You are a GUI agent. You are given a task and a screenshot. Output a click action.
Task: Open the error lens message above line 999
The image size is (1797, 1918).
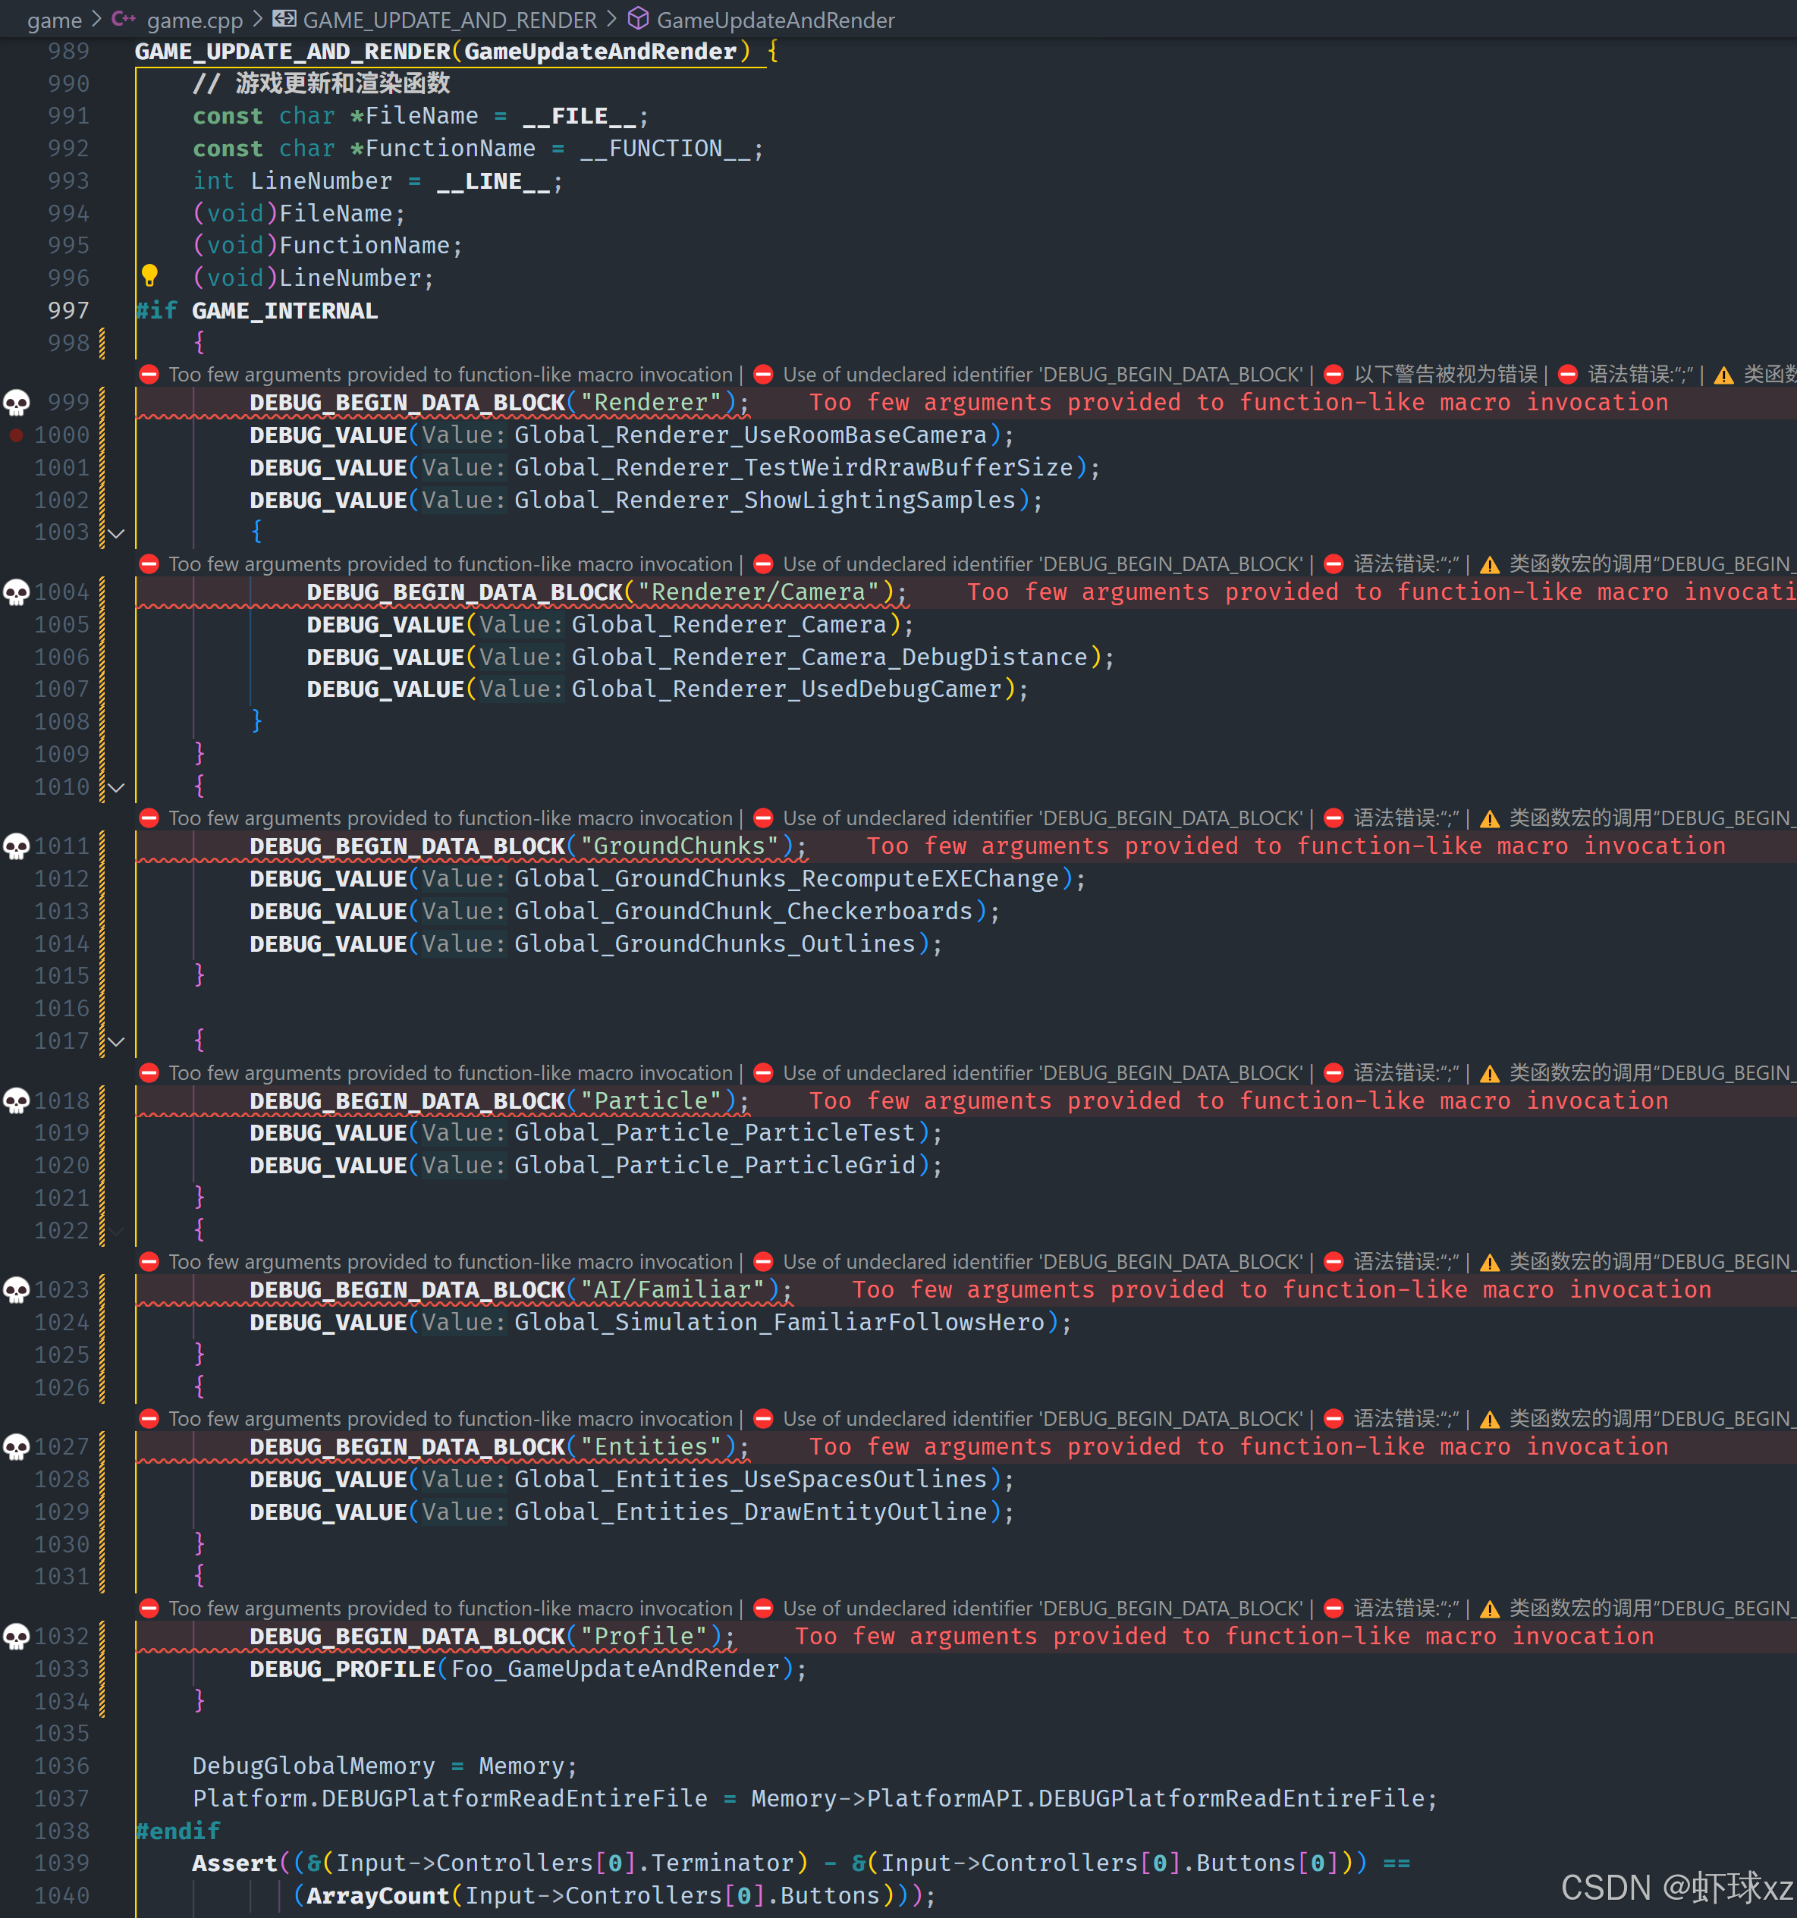[x=450, y=375]
